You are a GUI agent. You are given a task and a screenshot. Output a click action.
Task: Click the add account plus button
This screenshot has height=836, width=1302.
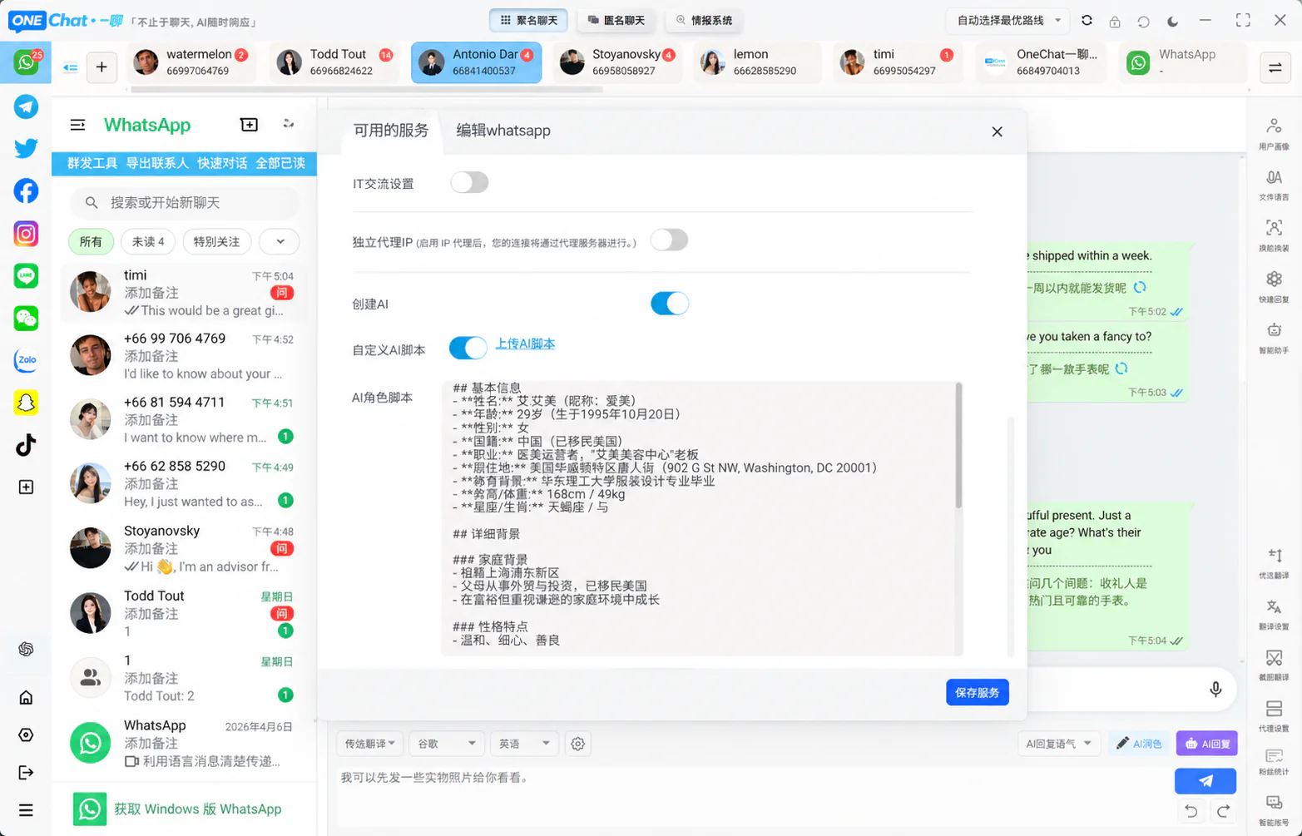tap(101, 67)
